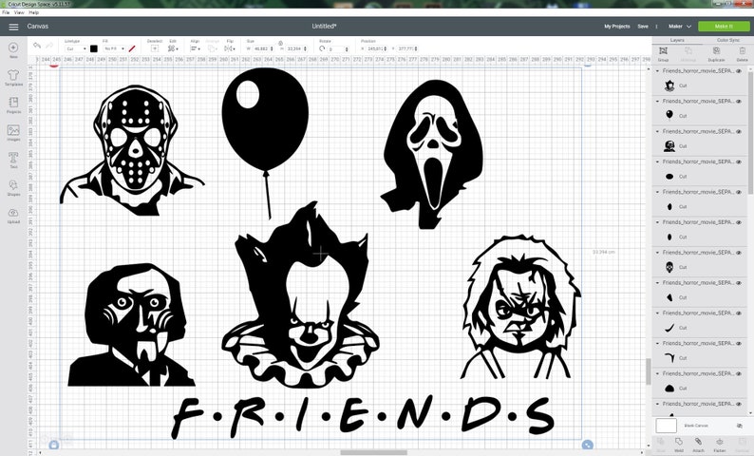This screenshot has height=456, width=754.
Task: Hide the balloon layer
Action: 739,102
